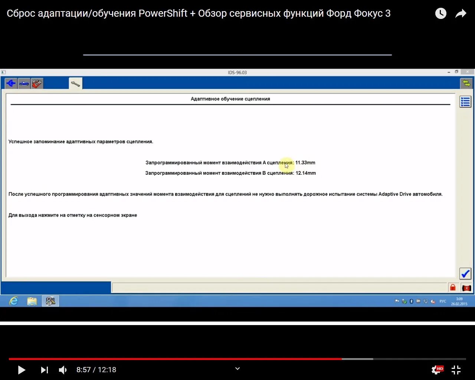Click the safely remove hardware tray icon

coord(404,301)
